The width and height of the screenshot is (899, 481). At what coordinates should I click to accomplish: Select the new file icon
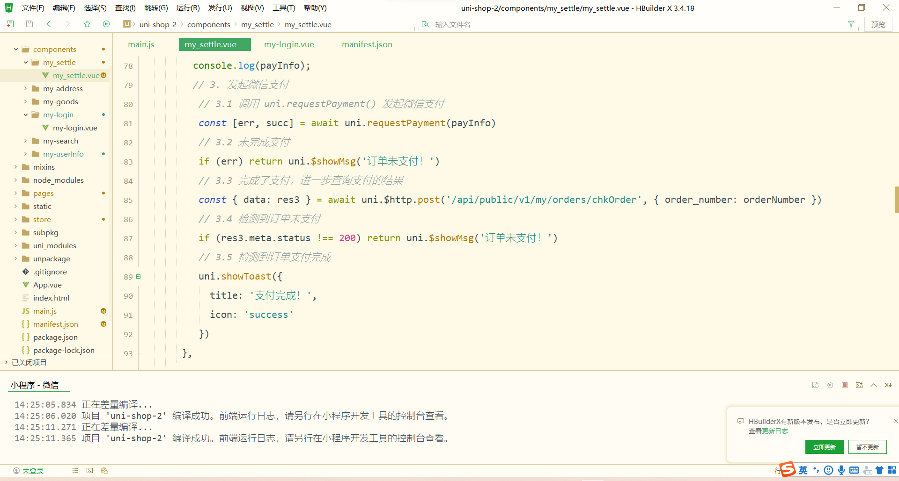10,24
